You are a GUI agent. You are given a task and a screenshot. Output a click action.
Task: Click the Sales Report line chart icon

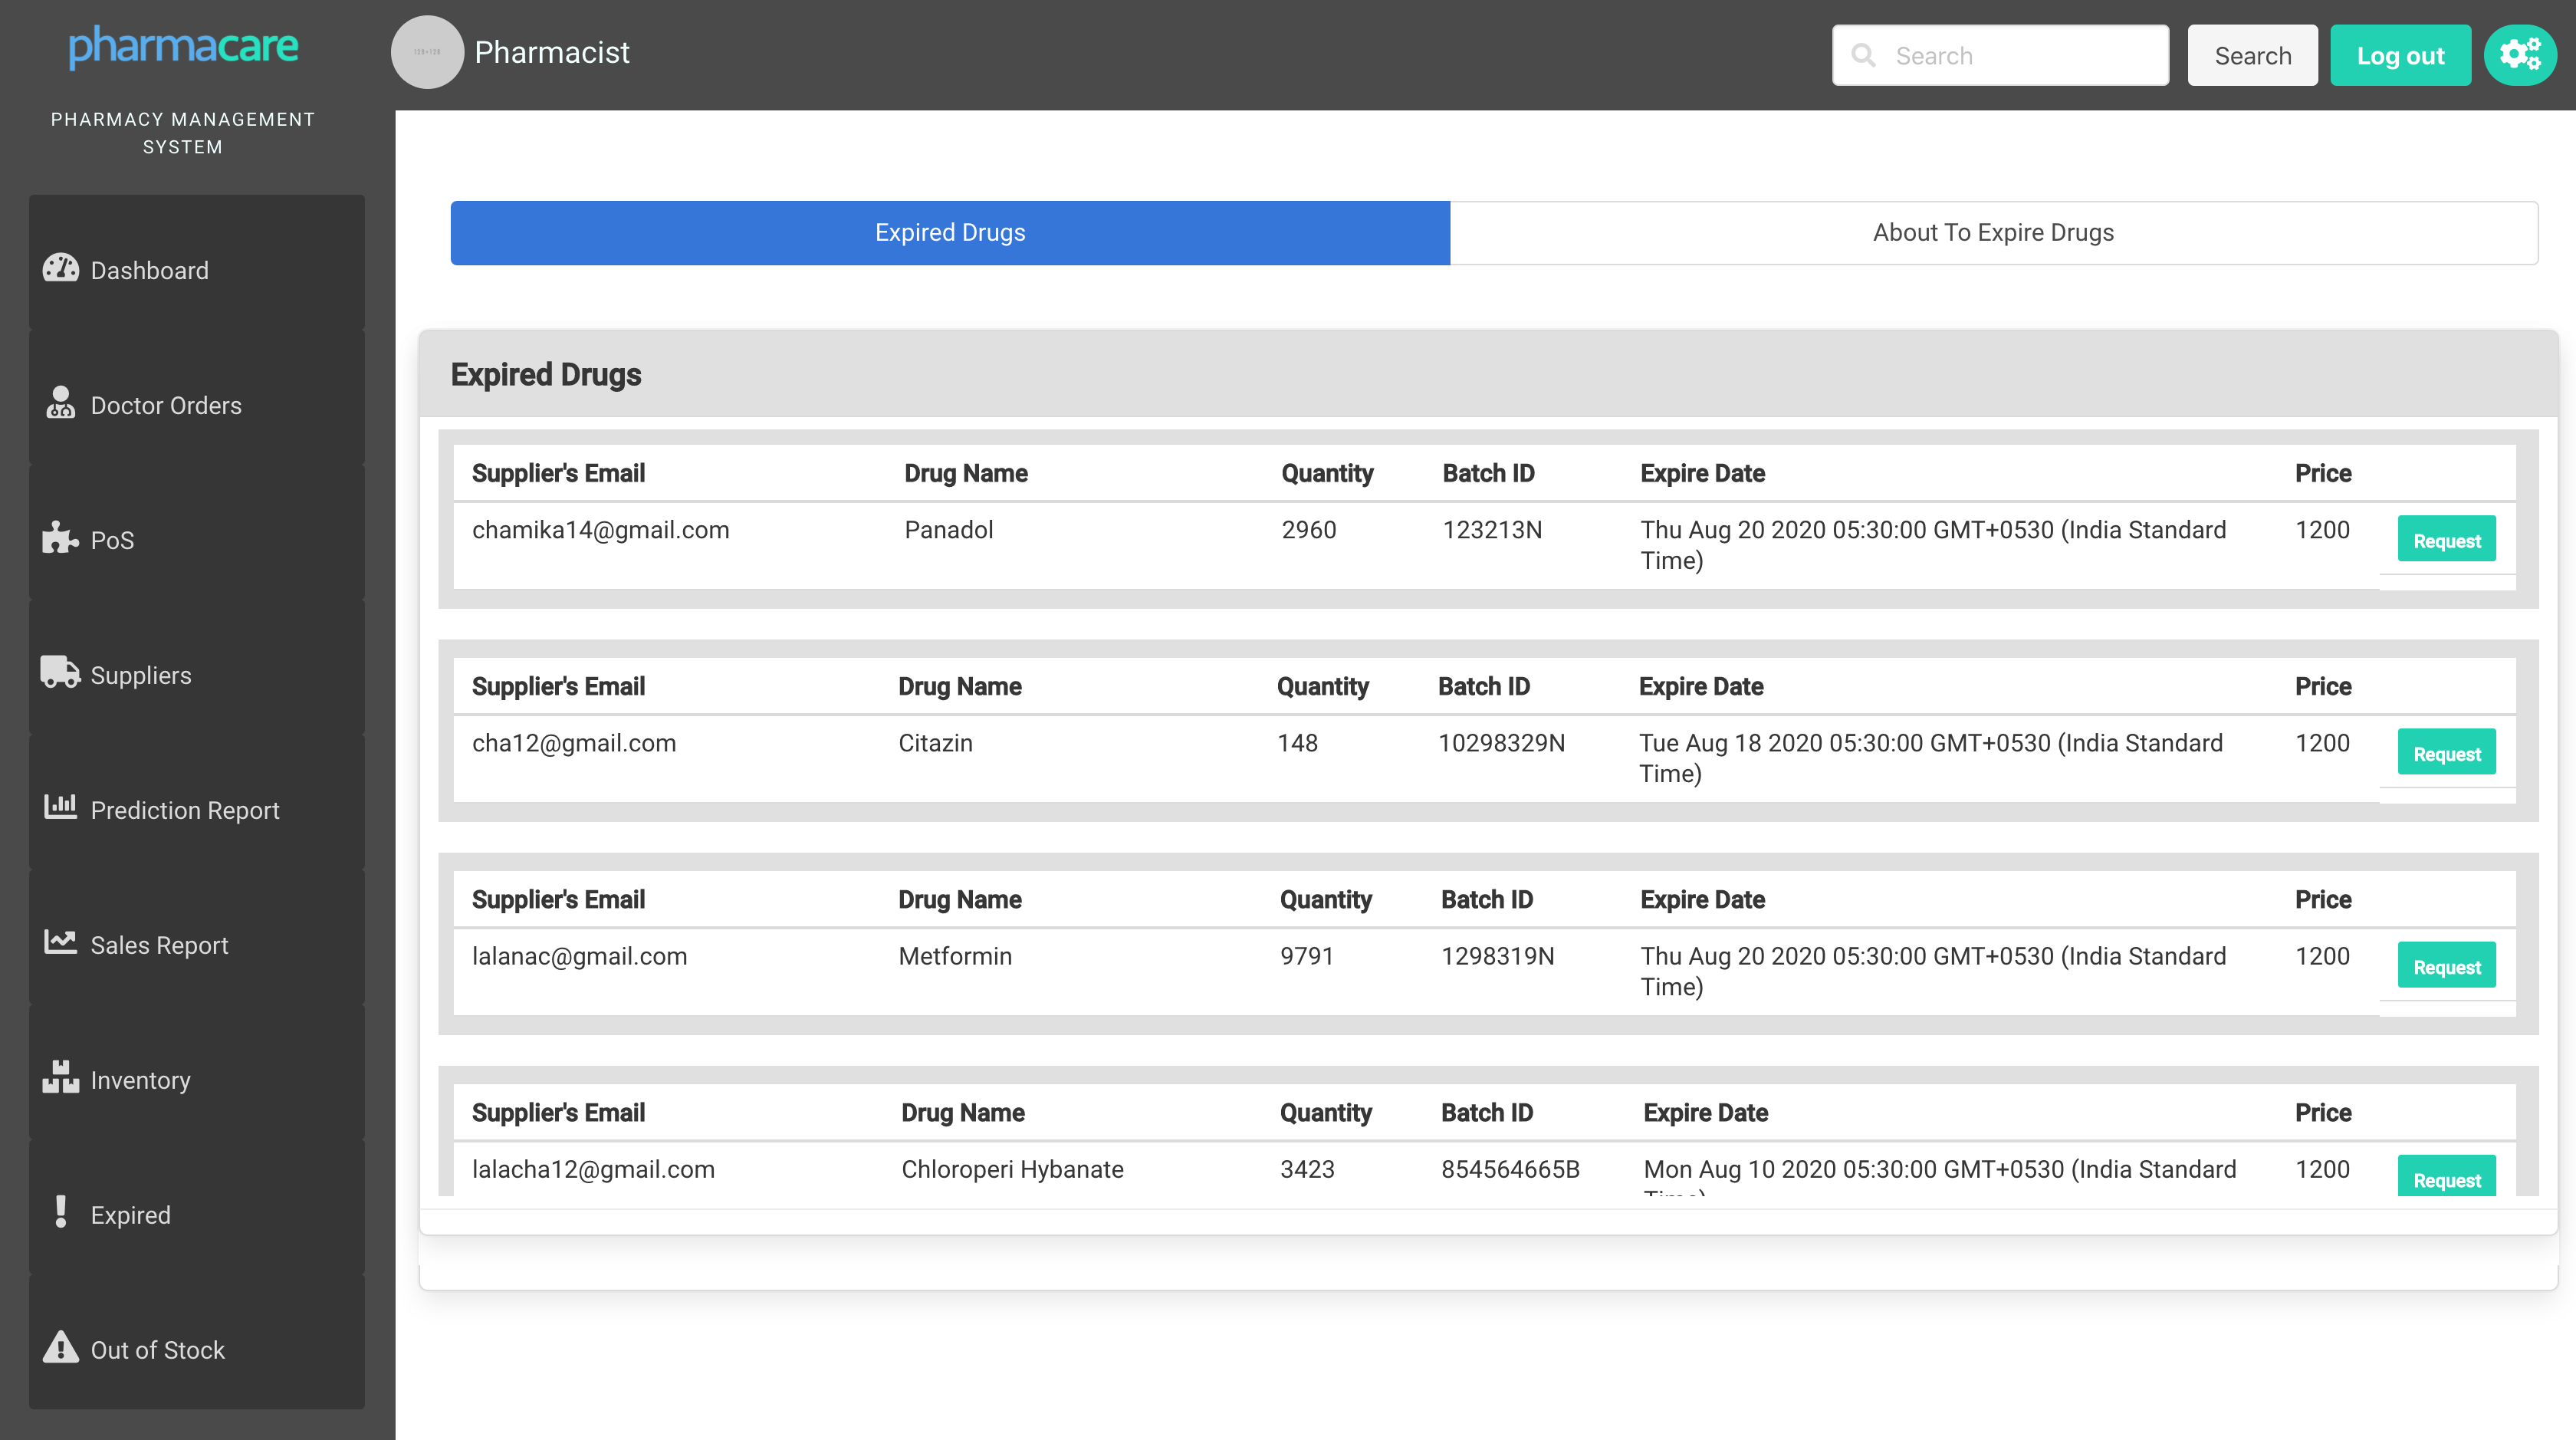tap(60, 942)
